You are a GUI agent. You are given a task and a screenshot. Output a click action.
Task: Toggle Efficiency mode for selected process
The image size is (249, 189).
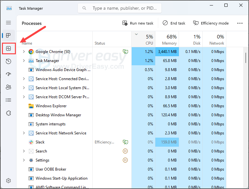[x=211, y=23]
